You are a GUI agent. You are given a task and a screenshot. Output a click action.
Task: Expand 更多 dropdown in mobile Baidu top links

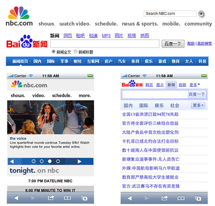point(195,85)
